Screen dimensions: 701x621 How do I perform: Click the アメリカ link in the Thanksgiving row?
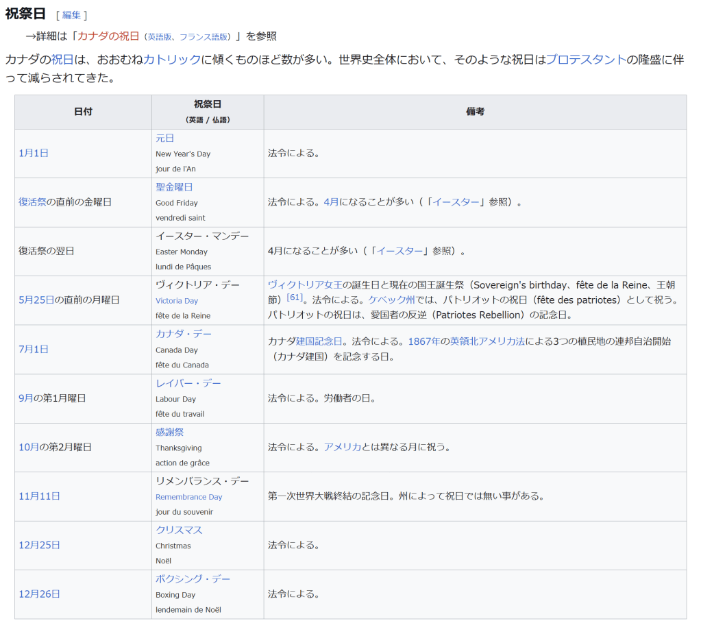pyautogui.click(x=343, y=447)
